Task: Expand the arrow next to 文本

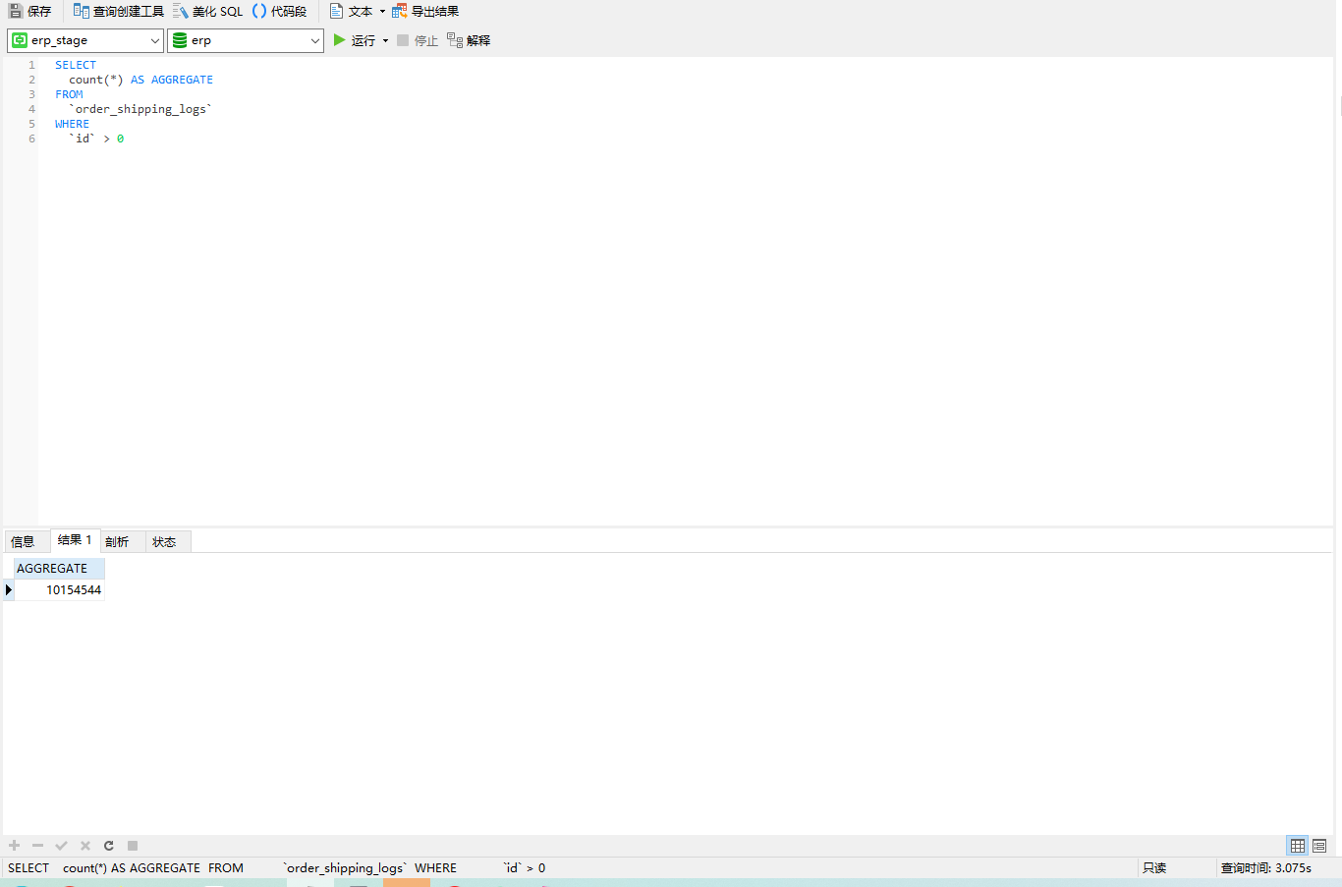Action: [382, 12]
